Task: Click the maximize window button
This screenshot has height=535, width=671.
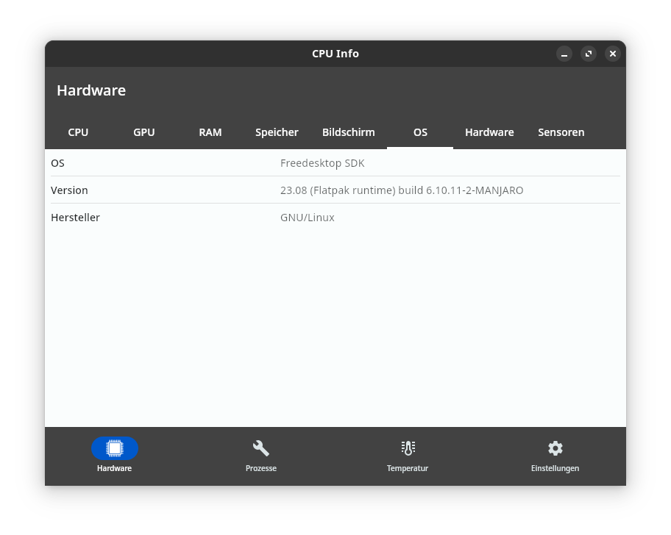Action: 589,54
